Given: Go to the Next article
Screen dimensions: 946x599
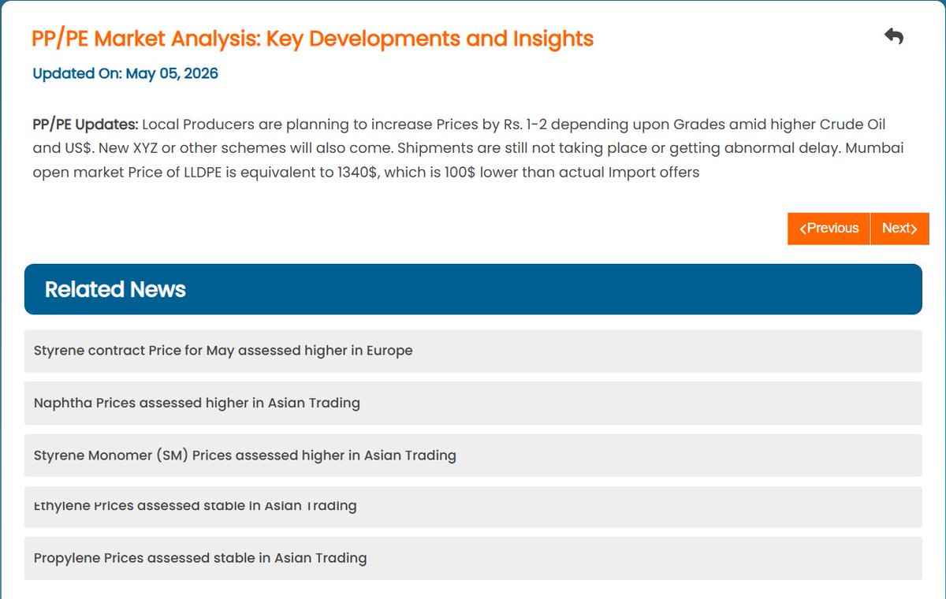Looking at the screenshot, I should click(899, 229).
